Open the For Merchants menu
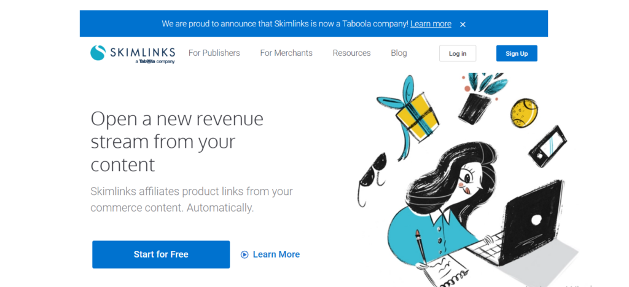The height and width of the screenshot is (287, 629). (286, 53)
